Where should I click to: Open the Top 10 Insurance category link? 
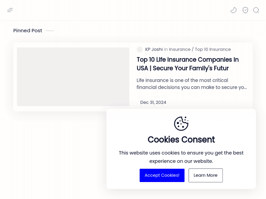pos(213,49)
